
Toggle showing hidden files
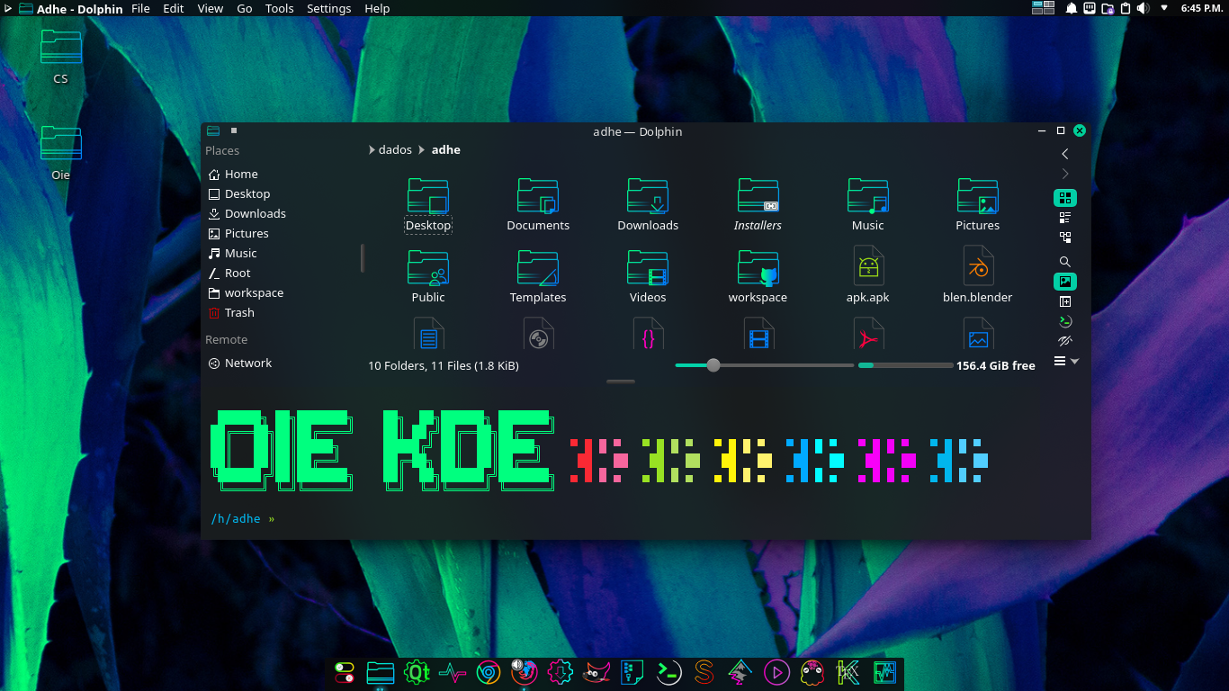click(x=1065, y=341)
